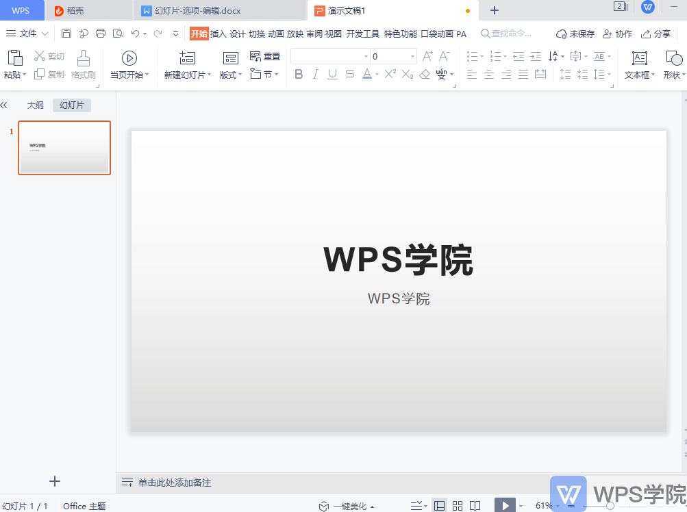Switch to the Outline (大纲) tab

click(x=36, y=105)
